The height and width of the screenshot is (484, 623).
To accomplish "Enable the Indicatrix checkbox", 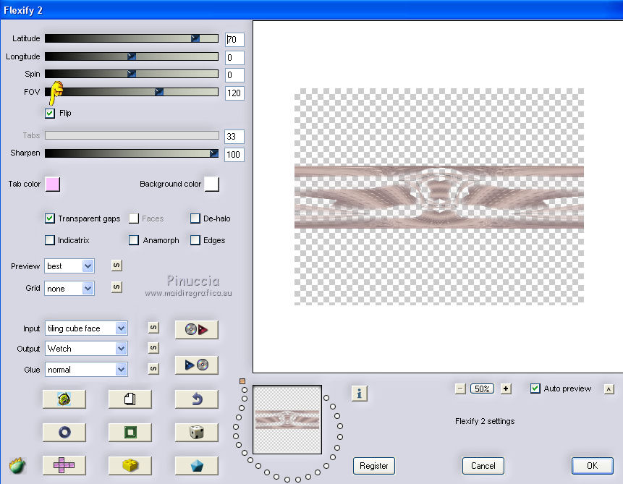I will point(50,240).
